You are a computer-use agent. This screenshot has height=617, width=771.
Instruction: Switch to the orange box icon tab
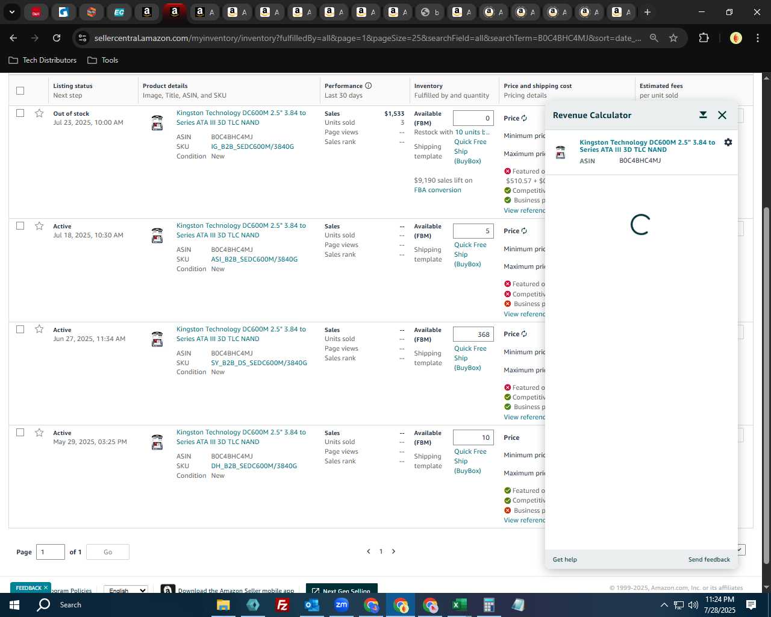91,12
